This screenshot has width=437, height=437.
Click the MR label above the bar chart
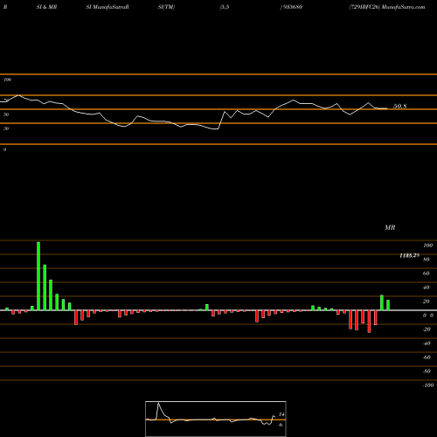[x=390, y=227]
